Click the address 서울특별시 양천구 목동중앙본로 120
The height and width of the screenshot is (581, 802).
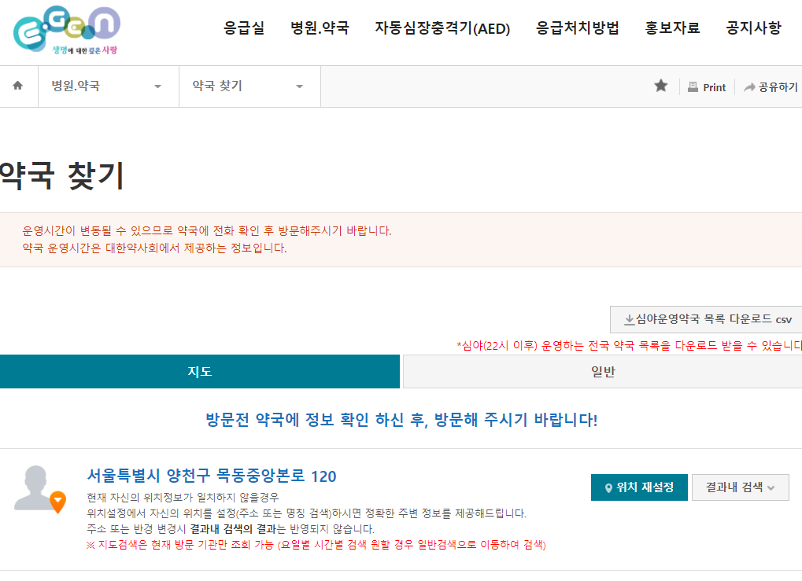pyautogui.click(x=213, y=476)
